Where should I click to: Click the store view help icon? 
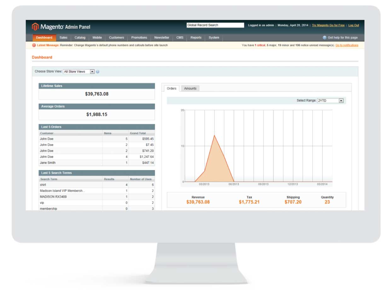tap(97, 72)
